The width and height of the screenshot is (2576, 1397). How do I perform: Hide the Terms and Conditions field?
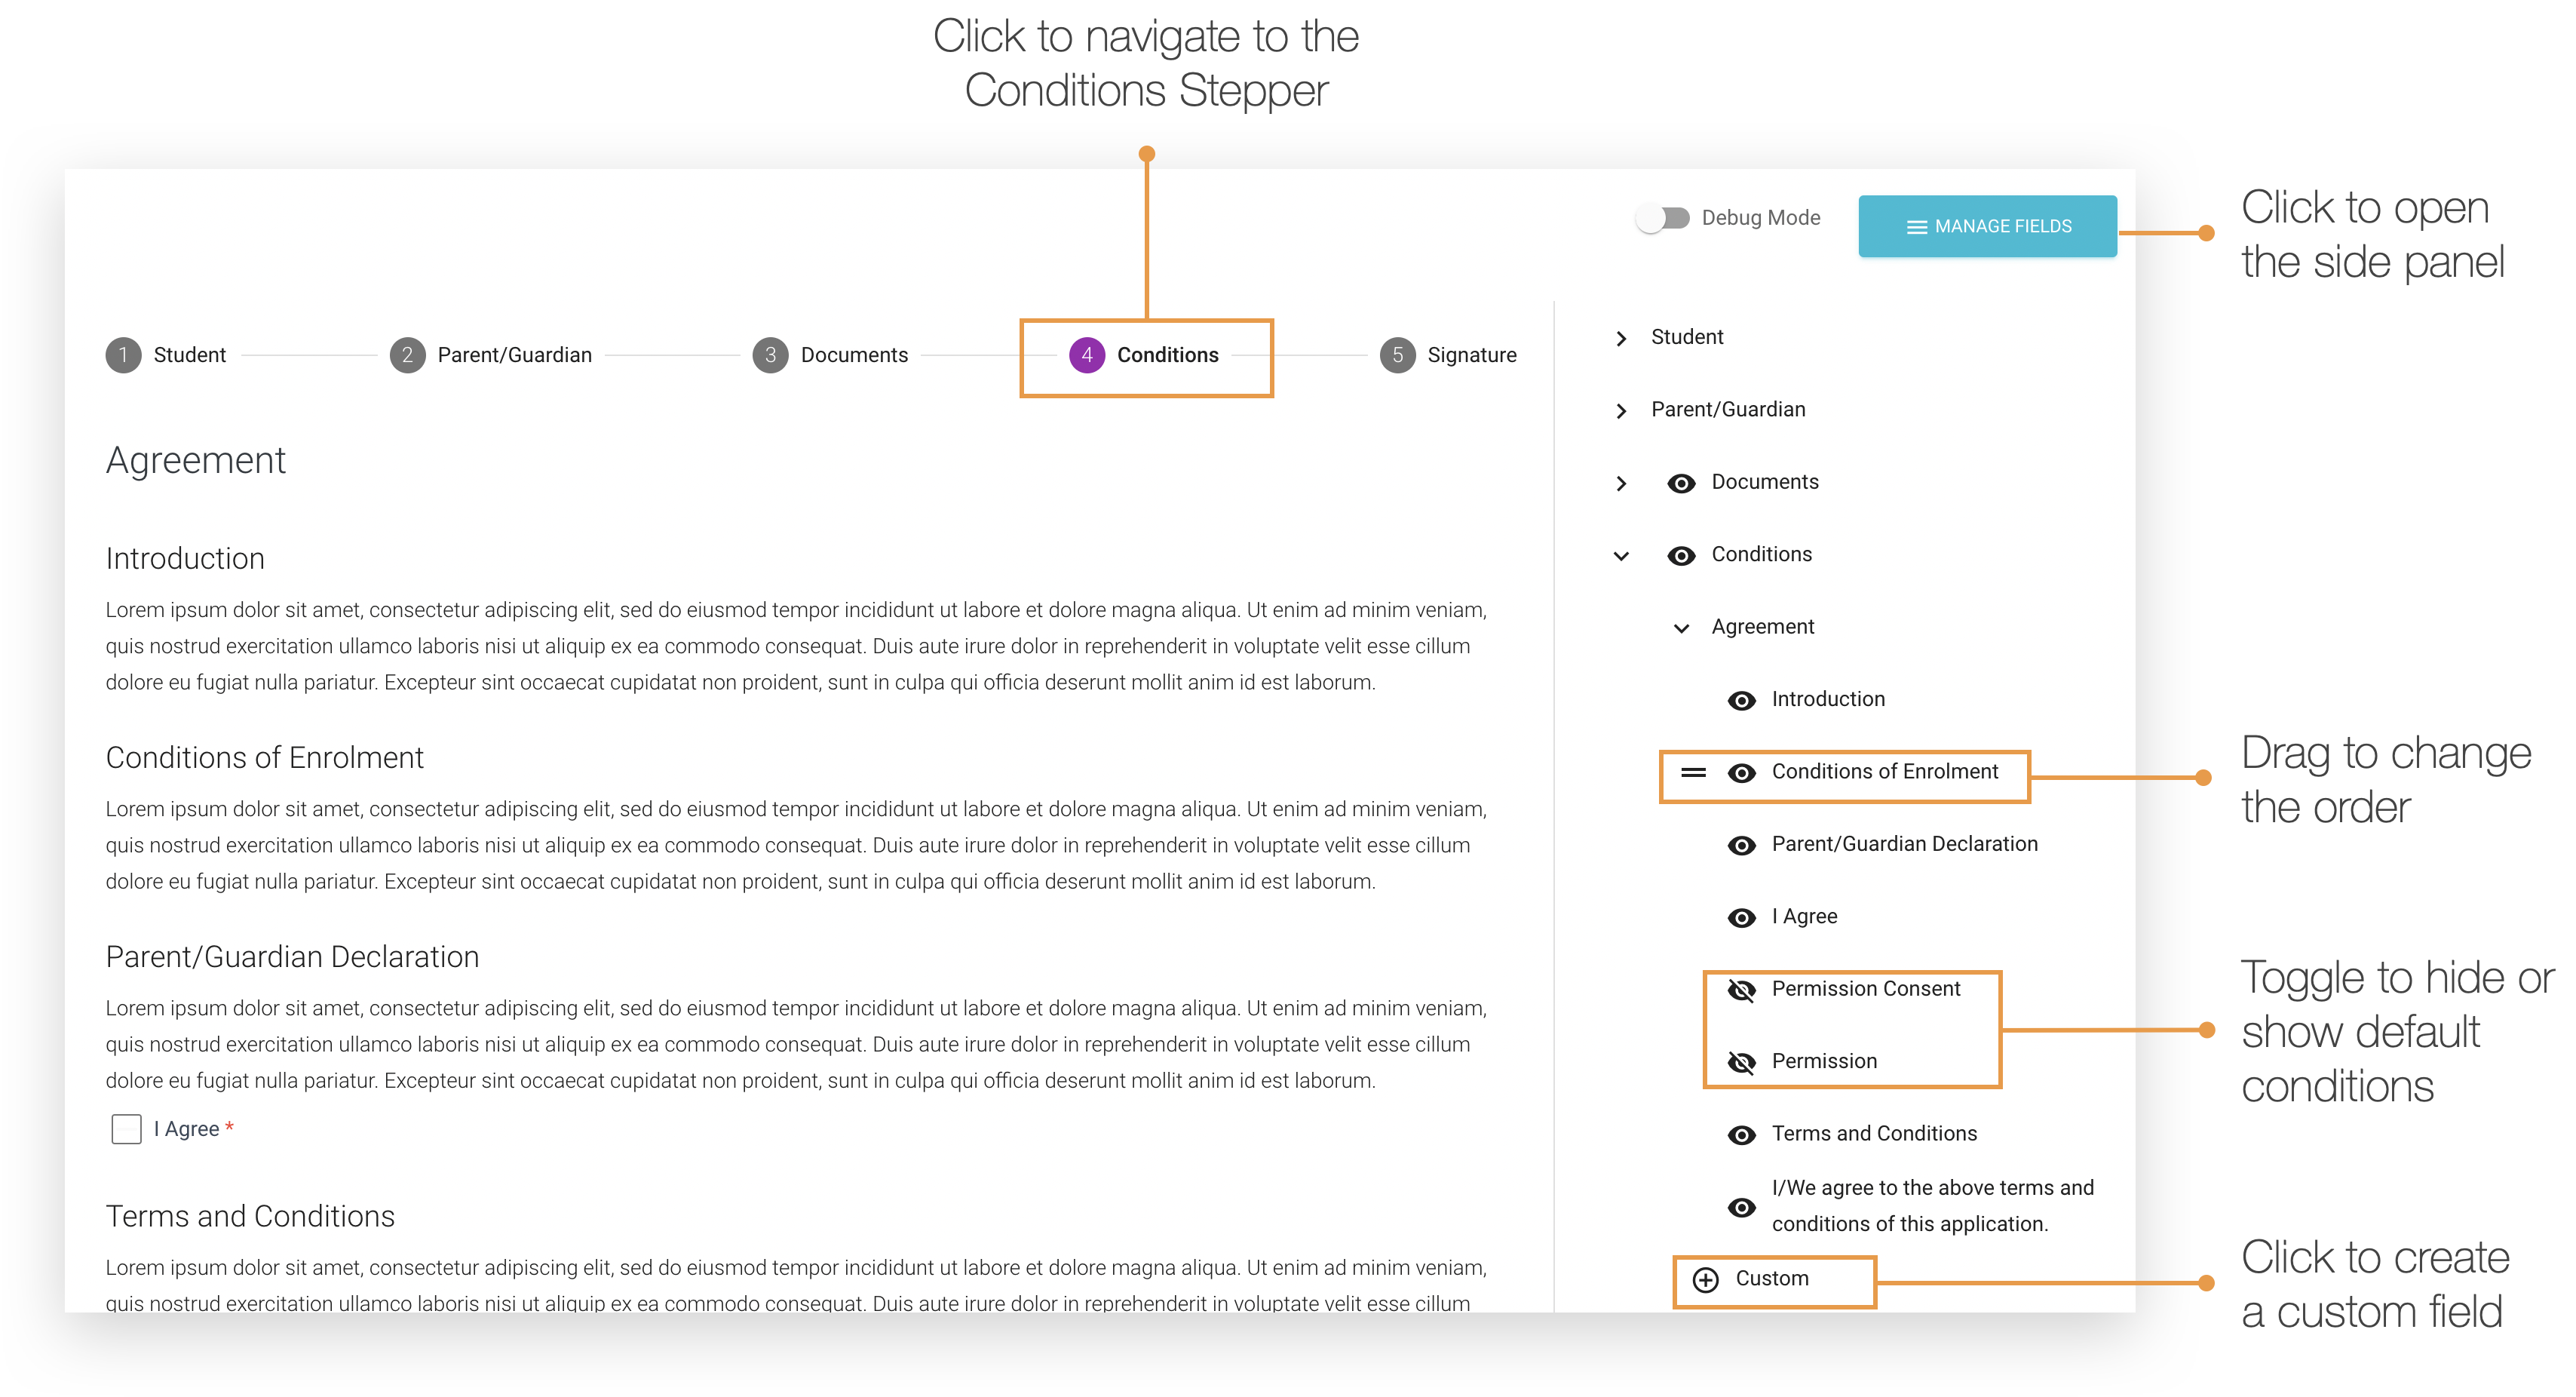pyautogui.click(x=1741, y=1135)
